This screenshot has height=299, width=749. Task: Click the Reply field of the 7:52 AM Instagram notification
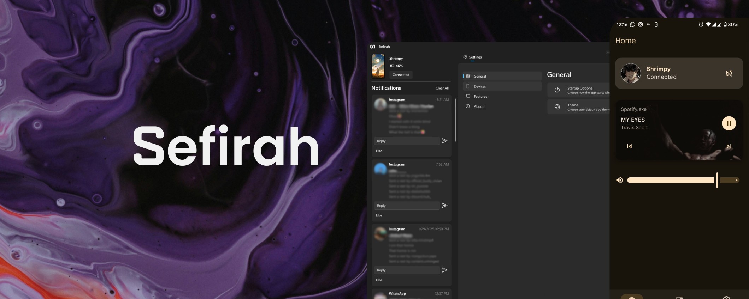point(407,206)
